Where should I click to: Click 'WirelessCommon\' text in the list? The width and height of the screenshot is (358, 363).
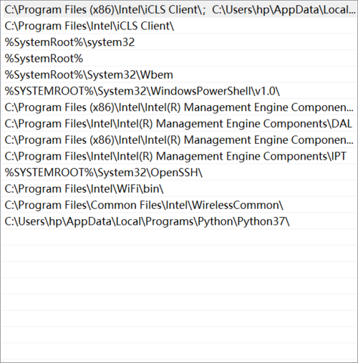click(238, 205)
